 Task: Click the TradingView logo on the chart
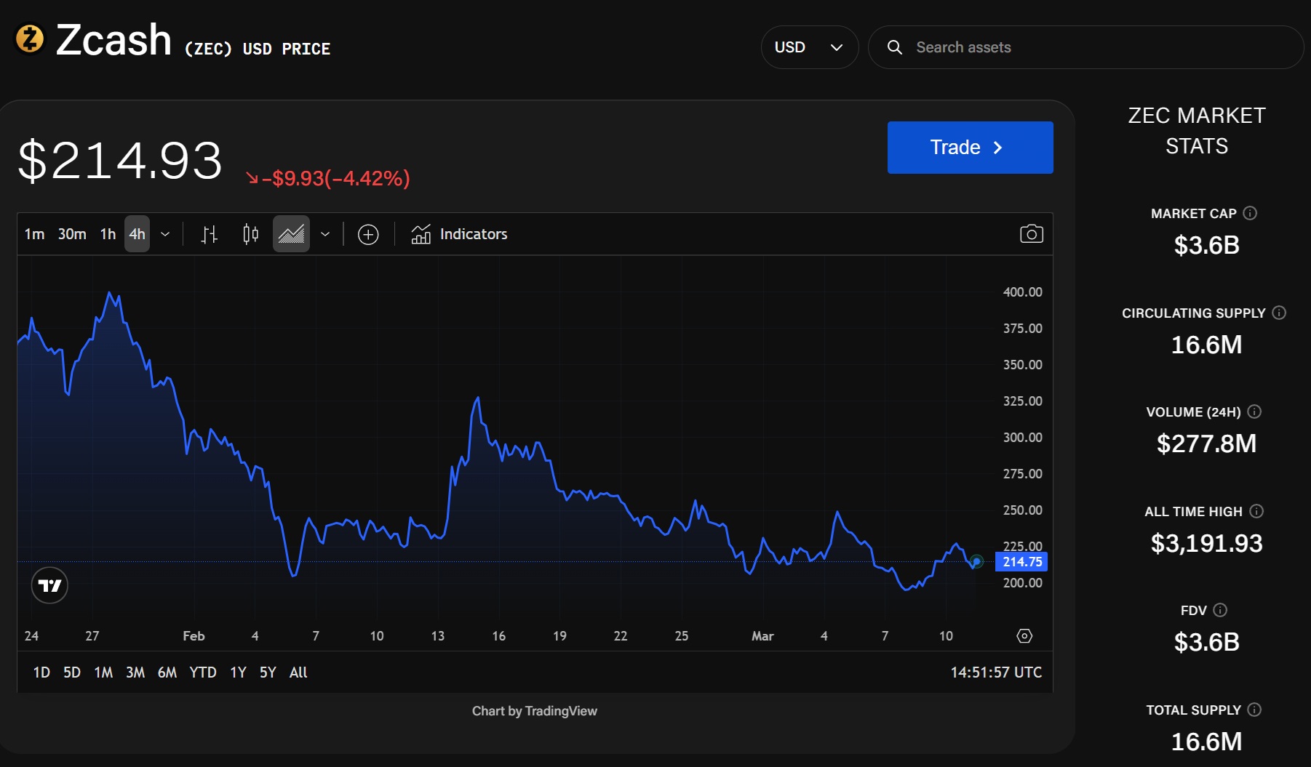click(x=49, y=585)
